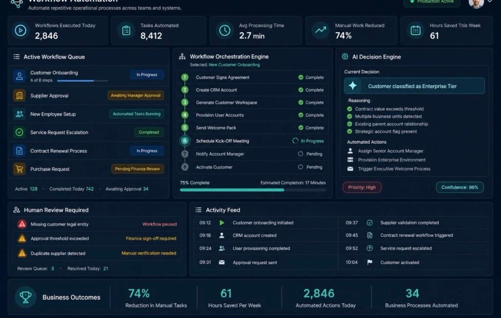Screen dimensions: 501x318
Task: Click the calendar icon for Hours Saved This Week
Action: click(x=415, y=31)
